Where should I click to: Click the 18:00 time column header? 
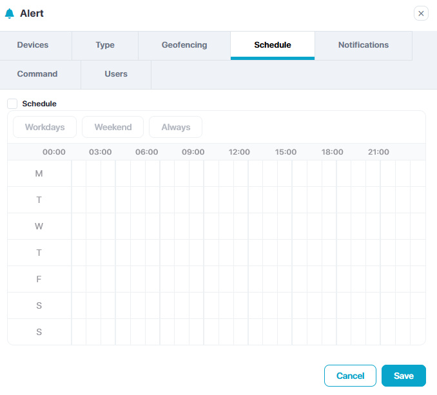point(333,152)
